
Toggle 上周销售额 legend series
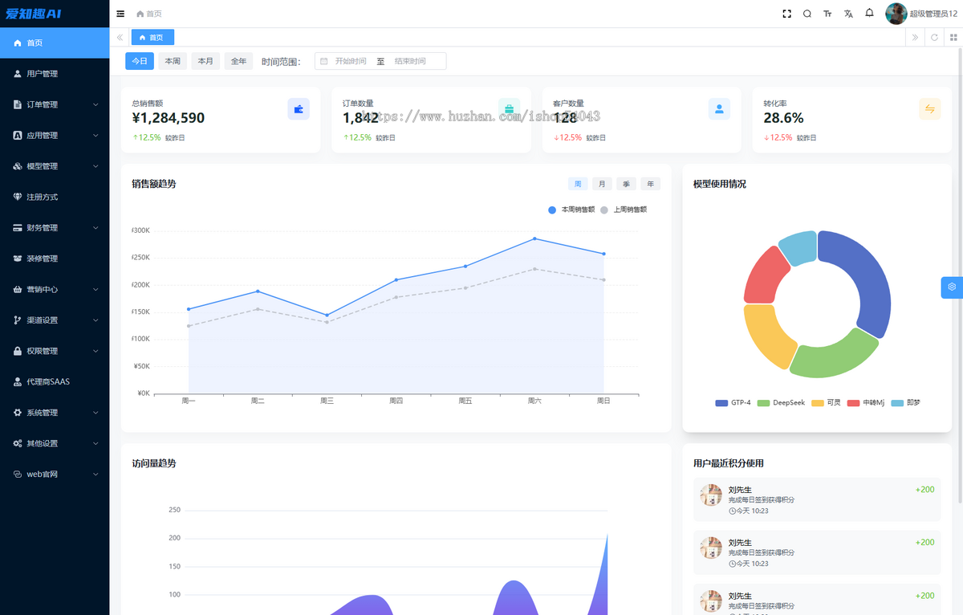[x=624, y=210]
